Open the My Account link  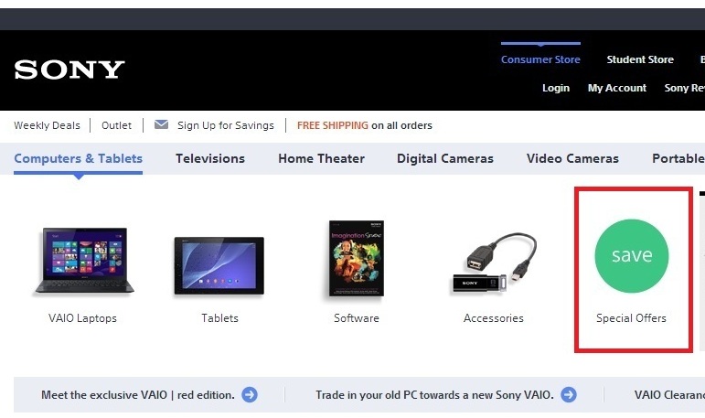coord(617,88)
